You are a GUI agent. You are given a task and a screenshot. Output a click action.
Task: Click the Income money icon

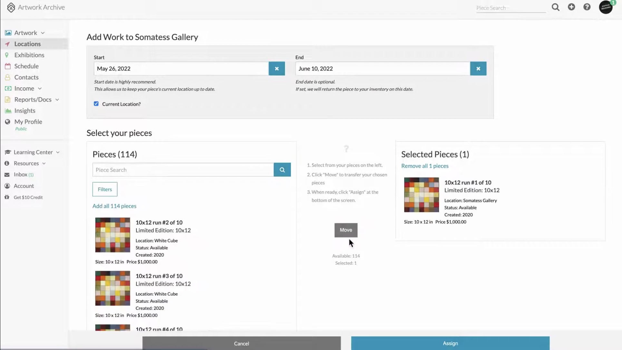[x=8, y=88]
